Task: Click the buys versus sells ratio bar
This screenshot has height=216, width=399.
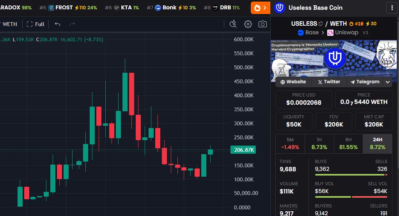Action: [351, 175]
